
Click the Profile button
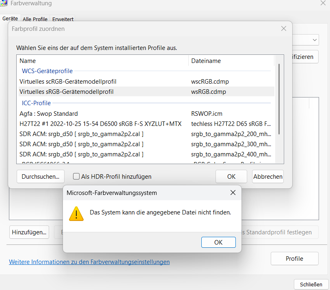294,259
